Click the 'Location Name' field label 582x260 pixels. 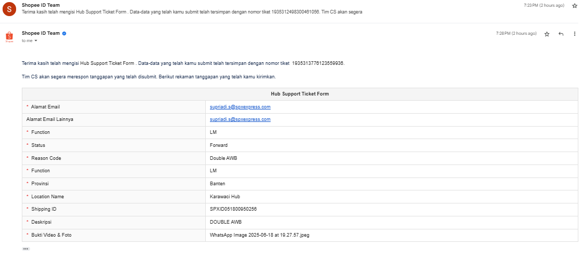point(47,197)
